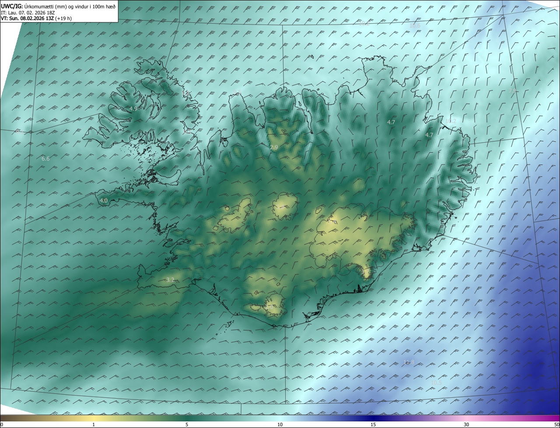
Task: Click the 4.7 value nearest the 10.2 label
Action: tap(429, 135)
